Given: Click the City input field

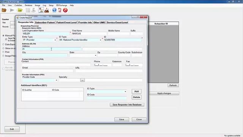Looking at the screenshot, I should coord(45,56).
